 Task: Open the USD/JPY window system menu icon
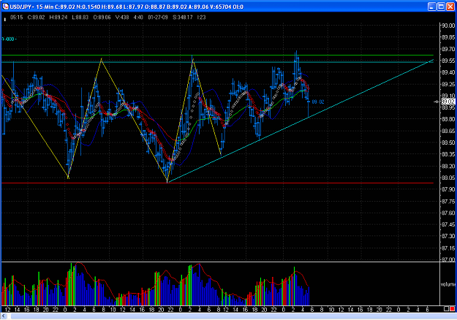(x=5, y=7)
